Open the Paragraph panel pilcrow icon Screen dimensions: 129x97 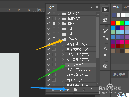pos(106,56)
